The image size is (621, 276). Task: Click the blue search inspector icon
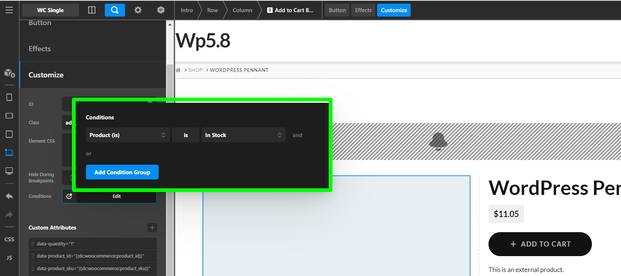(x=115, y=10)
